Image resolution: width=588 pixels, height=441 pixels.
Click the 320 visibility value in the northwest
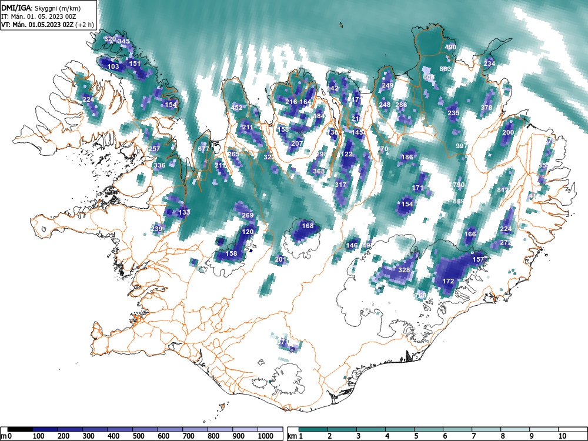(110, 39)
